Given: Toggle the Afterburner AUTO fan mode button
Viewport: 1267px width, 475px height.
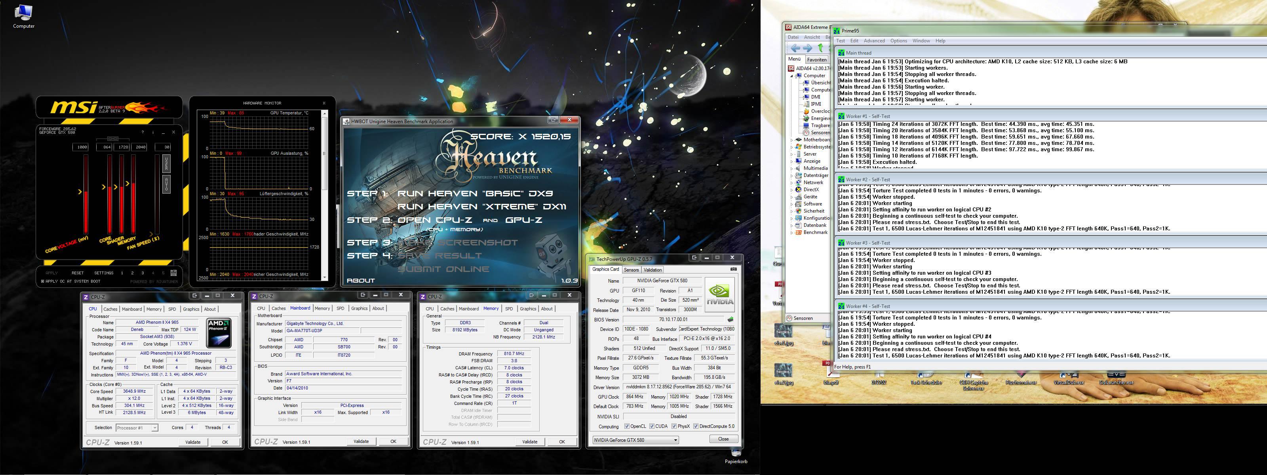Looking at the screenshot, I should (x=166, y=184).
